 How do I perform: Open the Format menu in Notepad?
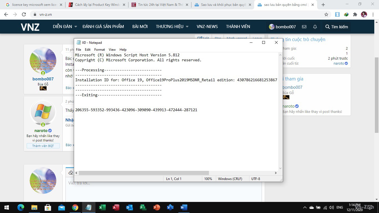click(x=99, y=49)
